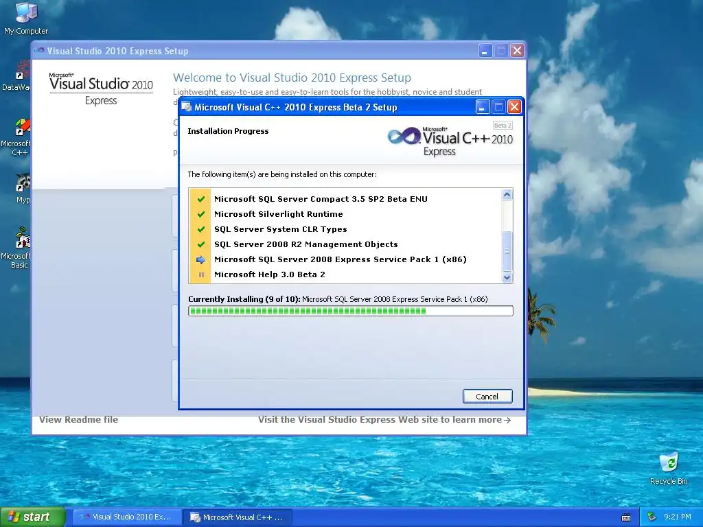Click checkmark beside Microsoft Silverlight Runtime
The width and height of the screenshot is (703, 527).
pyautogui.click(x=201, y=214)
